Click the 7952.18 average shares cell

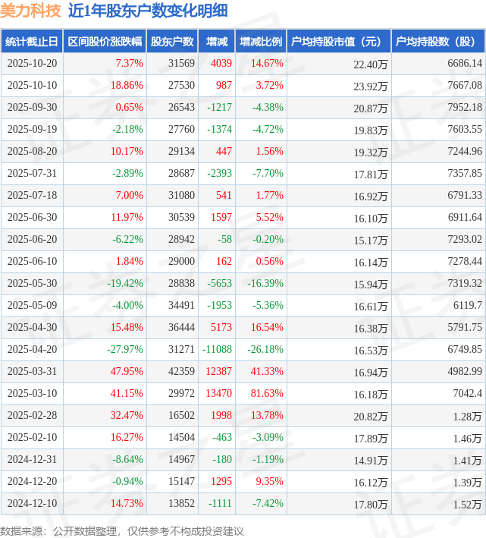[459, 108]
